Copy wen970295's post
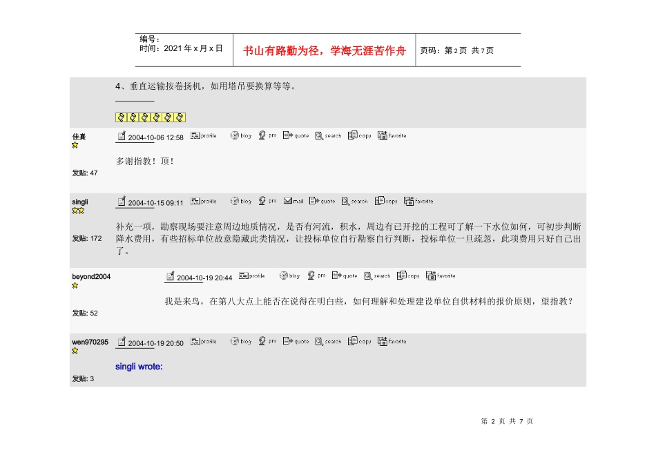The height and width of the screenshot is (464, 656). [359, 341]
